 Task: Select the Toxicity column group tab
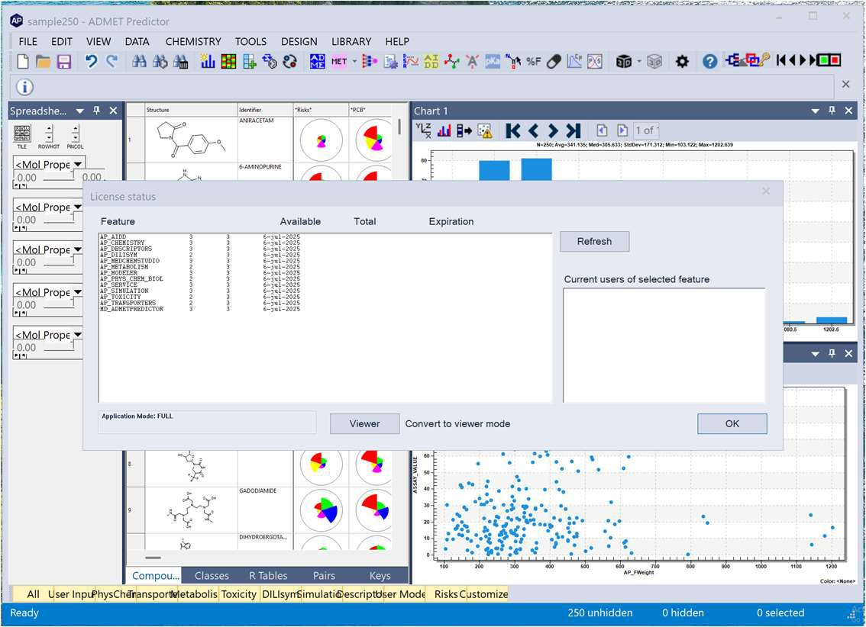[238, 594]
